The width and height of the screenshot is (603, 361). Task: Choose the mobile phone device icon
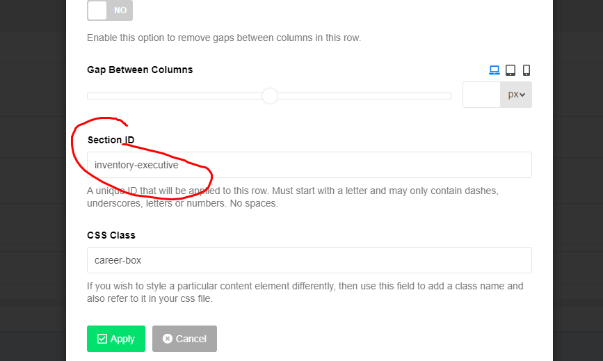tap(526, 70)
